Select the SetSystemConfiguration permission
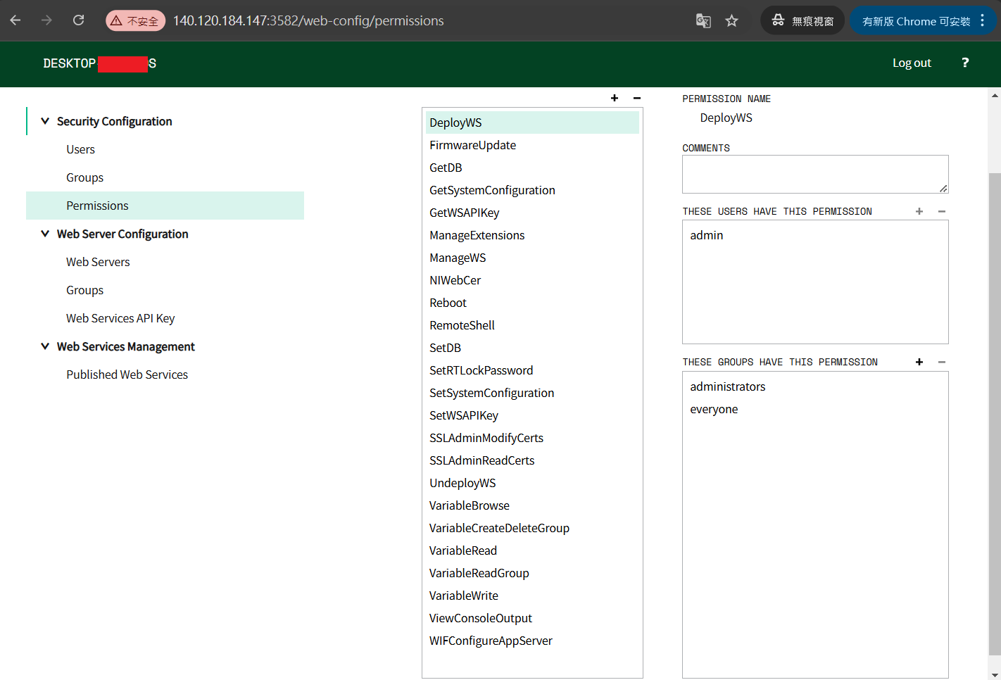 [x=532, y=393]
